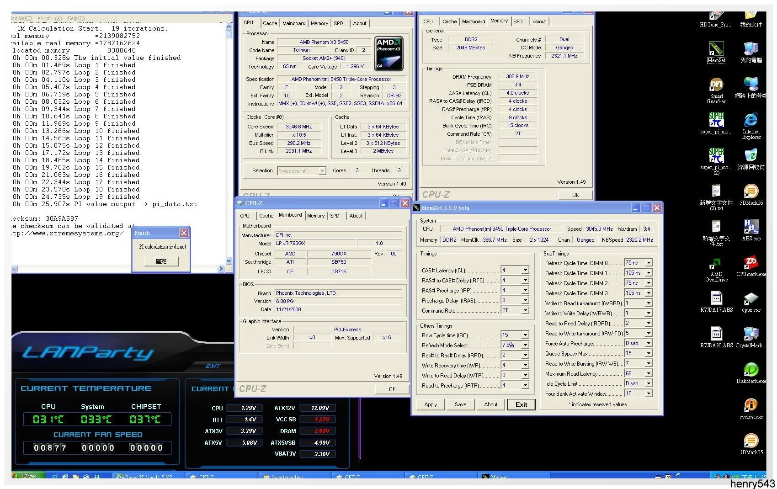Close the Finish dialog

(184, 233)
